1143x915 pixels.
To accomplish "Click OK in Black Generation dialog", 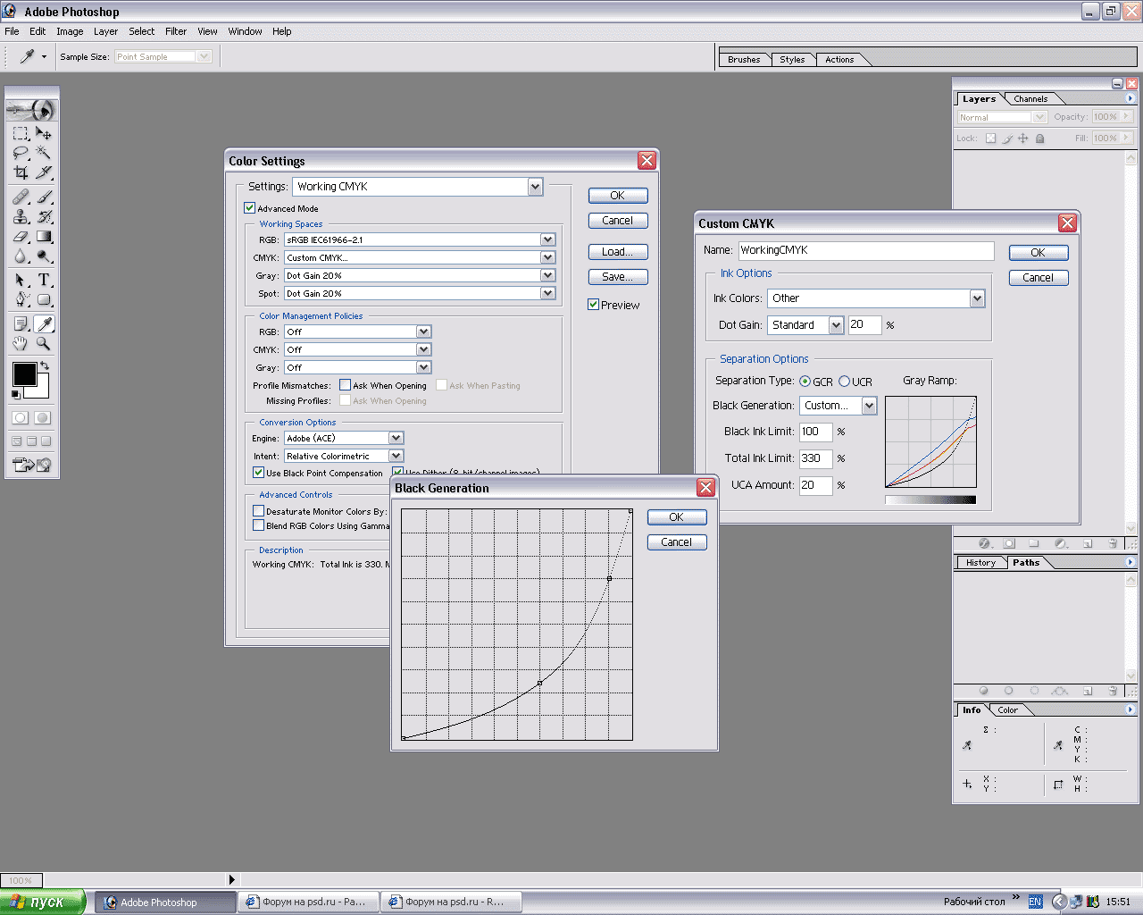I will (x=676, y=517).
